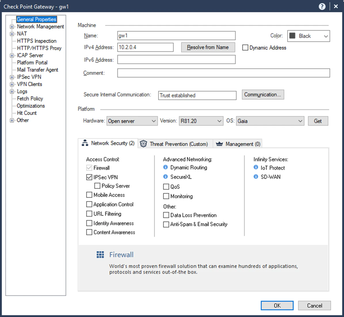The width and height of the screenshot is (344, 317).
Task: Click the IPv6 Address field
Action: pyautogui.click(x=176, y=60)
